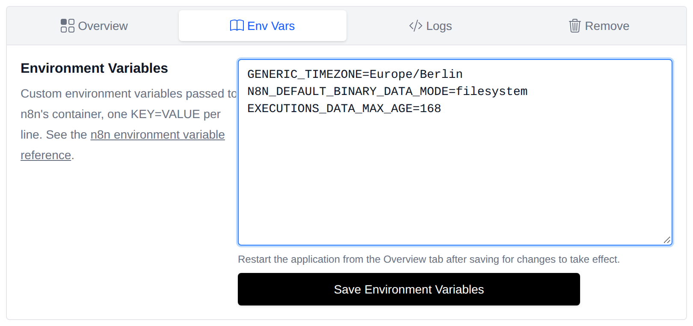Click the Env Vars book icon

tap(237, 26)
